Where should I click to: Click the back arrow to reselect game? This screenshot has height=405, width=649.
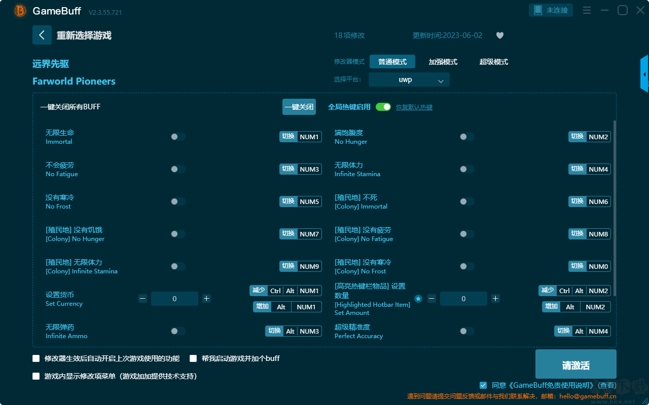tap(42, 35)
